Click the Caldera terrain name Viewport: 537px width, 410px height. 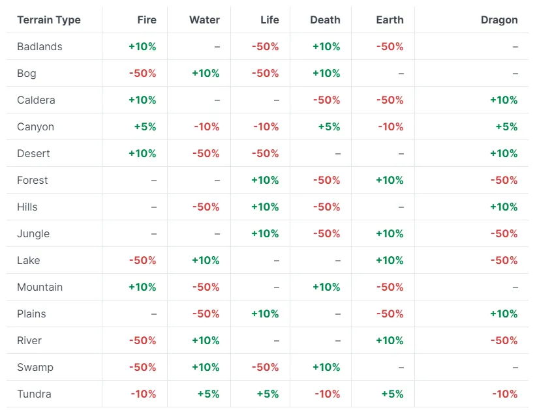(x=36, y=100)
